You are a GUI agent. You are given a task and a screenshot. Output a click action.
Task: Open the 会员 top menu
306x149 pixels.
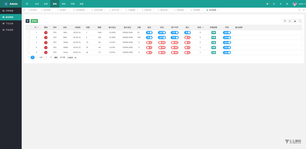[37, 4]
